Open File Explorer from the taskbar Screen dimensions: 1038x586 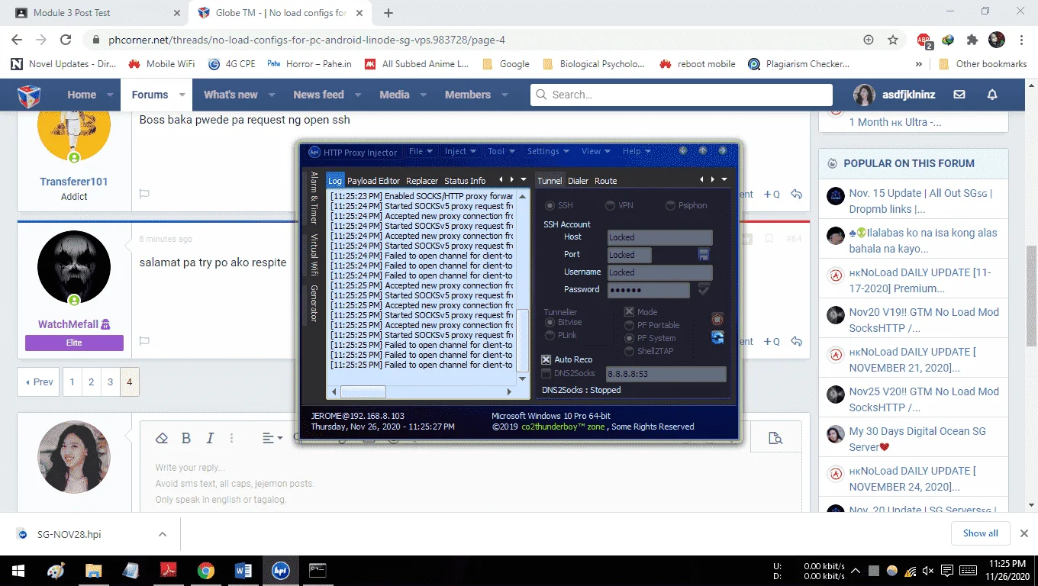click(x=93, y=570)
